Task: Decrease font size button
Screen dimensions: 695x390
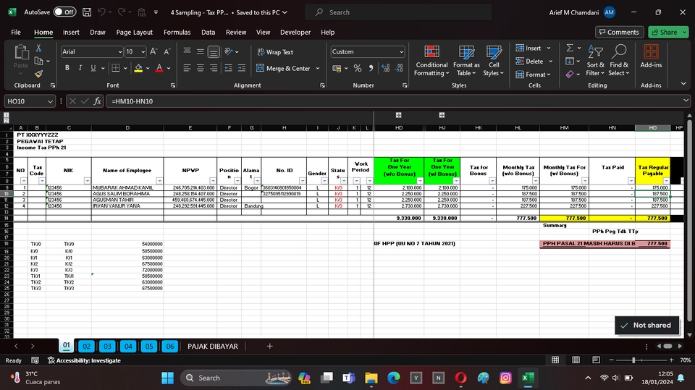Action: [167, 51]
